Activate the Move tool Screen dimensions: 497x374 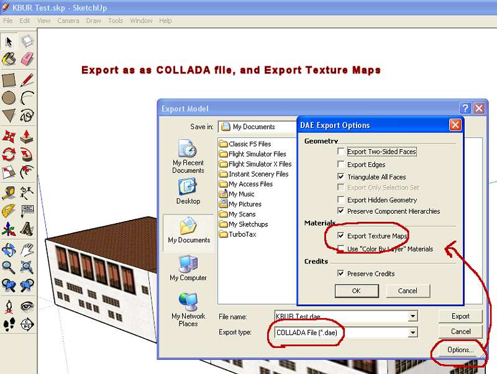pos(9,137)
